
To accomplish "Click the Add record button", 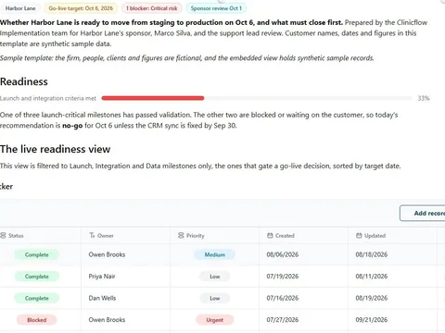I will 423,213.
